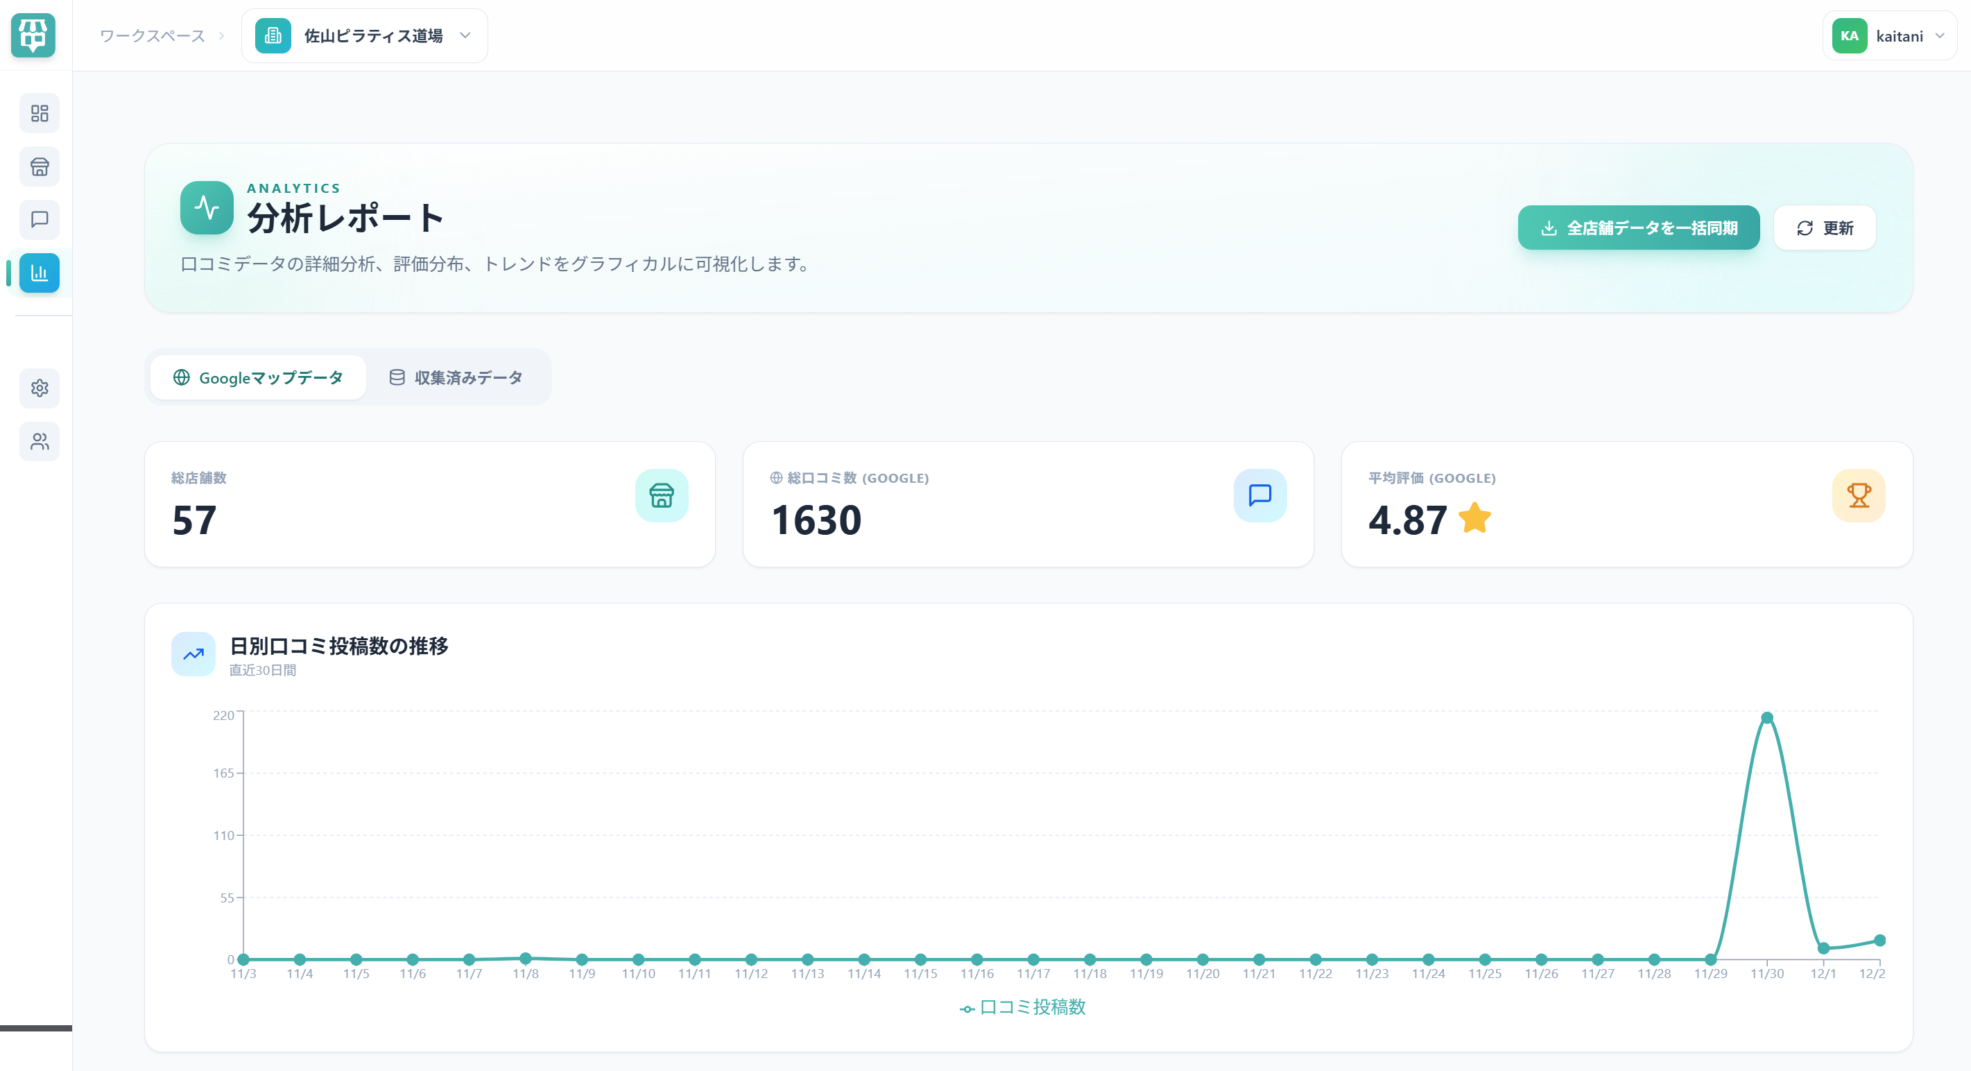
Task: Switch to the 収集済みデータ tab
Action: (x=458, y=377)
